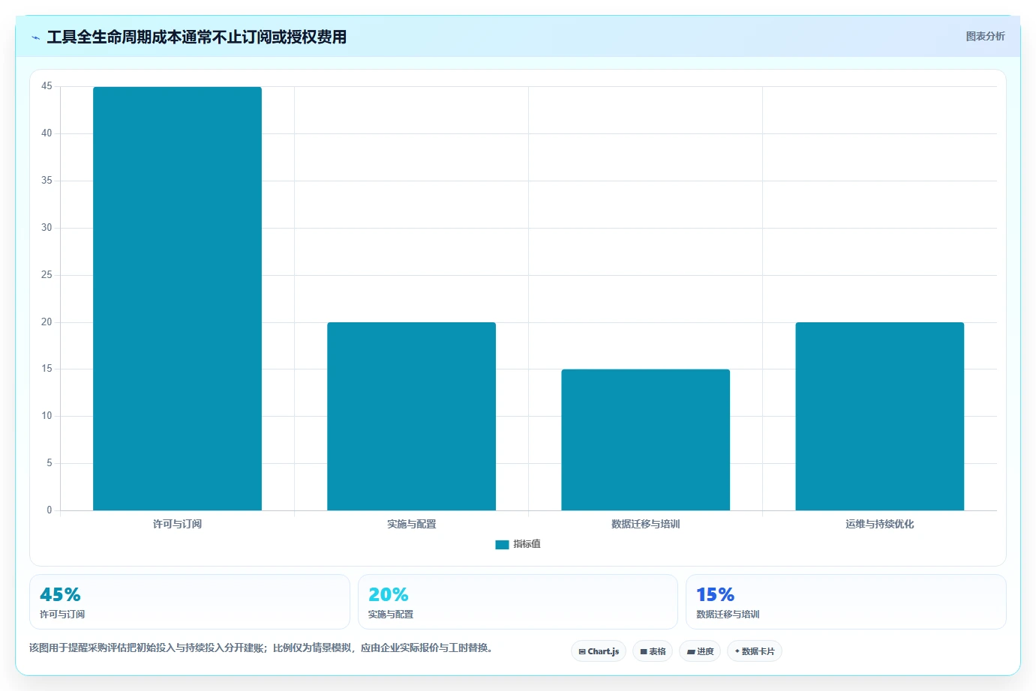Click the Chart.js tag chip

coord(599,651)
